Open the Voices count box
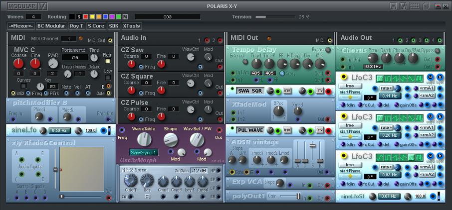The height and width of the screenshot is (210, 452). [33, 17]
